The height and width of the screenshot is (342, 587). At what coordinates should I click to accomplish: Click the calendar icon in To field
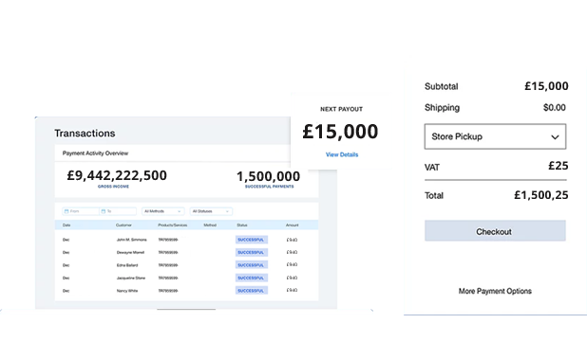104,211
